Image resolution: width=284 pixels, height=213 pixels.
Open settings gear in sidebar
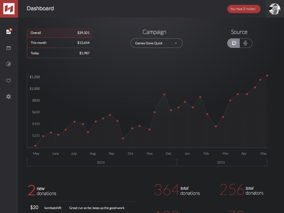coord(9,97)
